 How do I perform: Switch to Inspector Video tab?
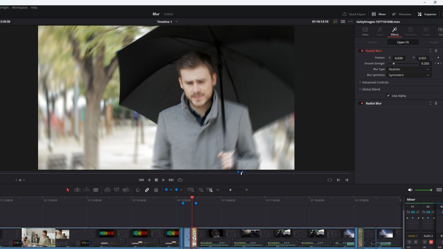coord(365,32)
